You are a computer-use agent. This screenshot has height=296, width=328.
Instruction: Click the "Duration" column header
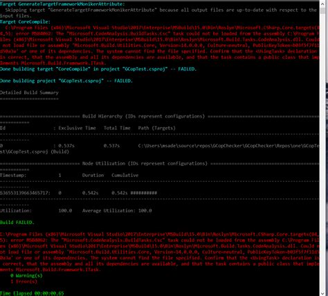93,175
